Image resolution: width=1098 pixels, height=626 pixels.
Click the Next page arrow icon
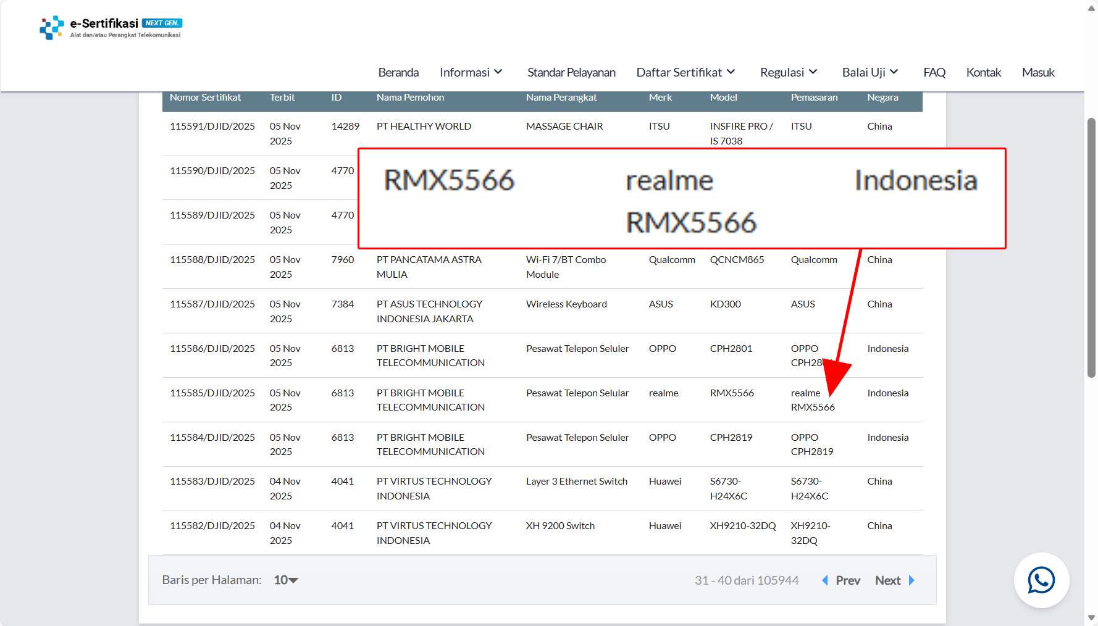[x=912, y=580]
